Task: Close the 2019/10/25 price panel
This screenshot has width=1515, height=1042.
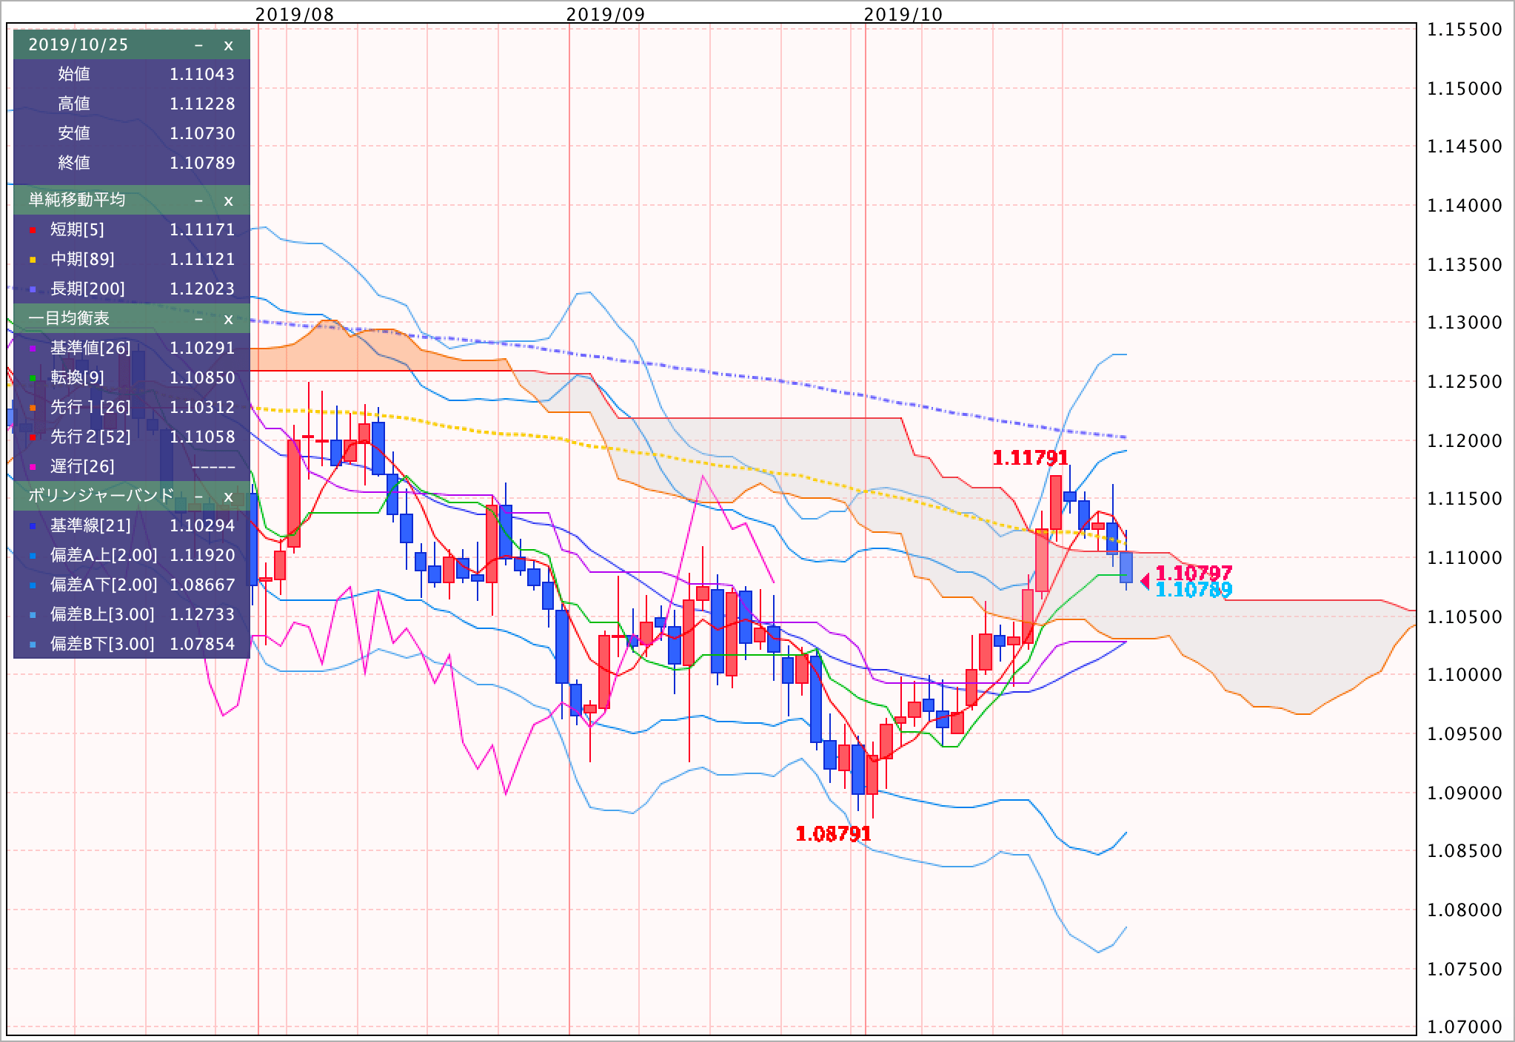Action: click(x=228, y=45)
